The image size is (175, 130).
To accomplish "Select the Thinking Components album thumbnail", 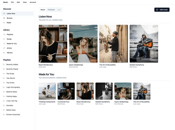I will pyautogui.click(x=47, y=91).
